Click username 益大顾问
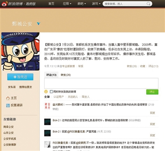This screenshot has width=165, height=151. click(x=58, y=105)
